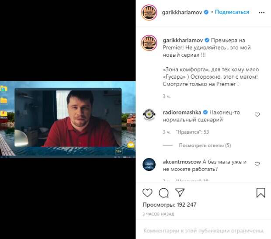
Task: Save post with the bookmark icon
Action: pos(261,193)
